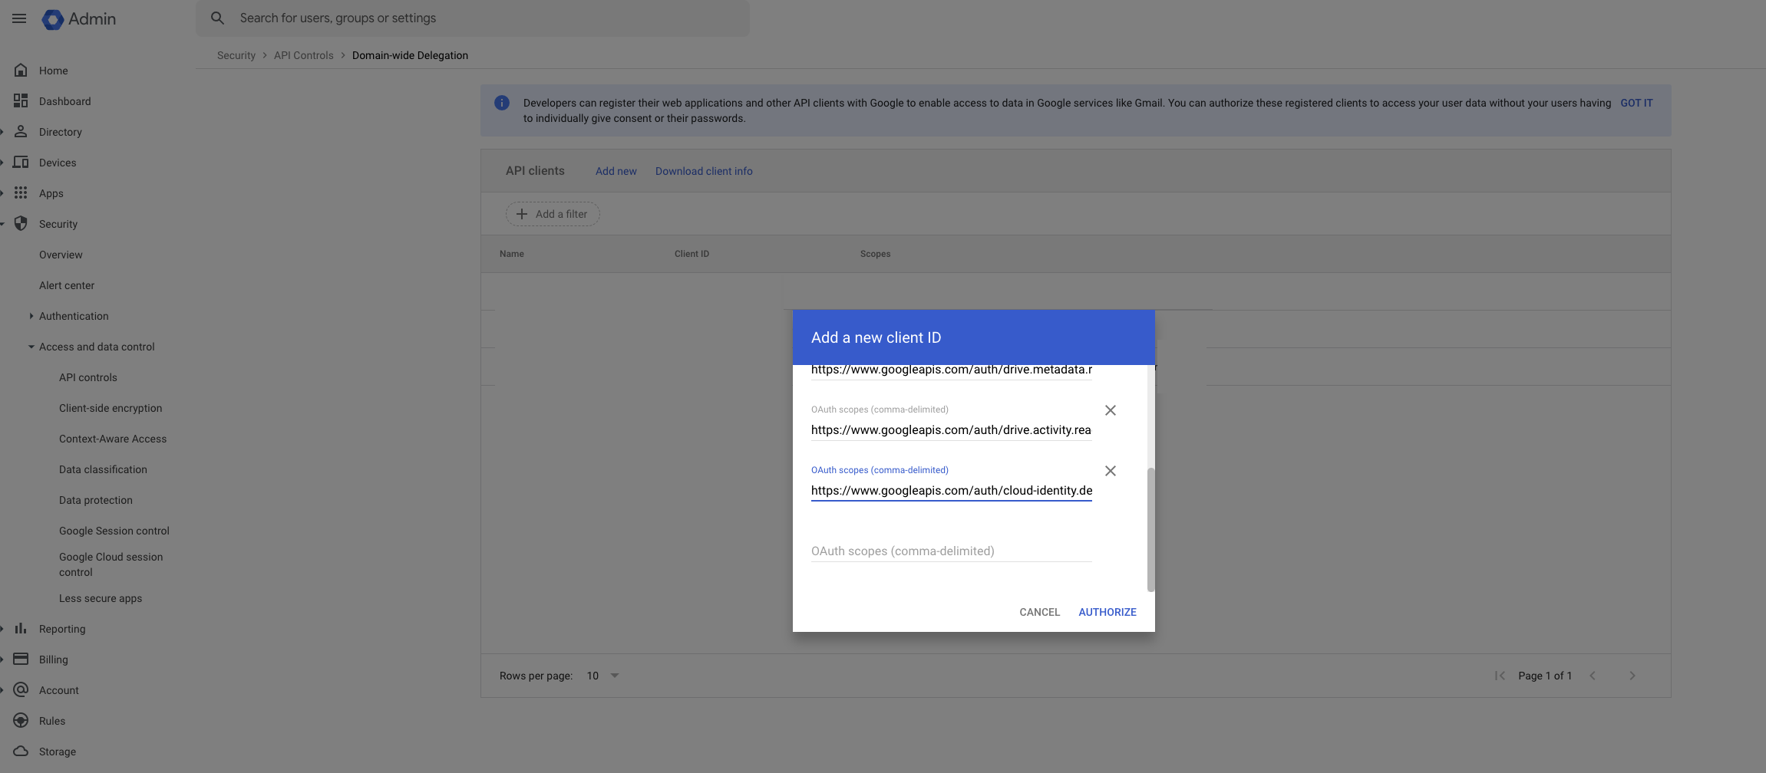Image resolution: width=1766 pixels, height=773 pixels.
Task: Open API controls in sidebar
Action: 88,377
